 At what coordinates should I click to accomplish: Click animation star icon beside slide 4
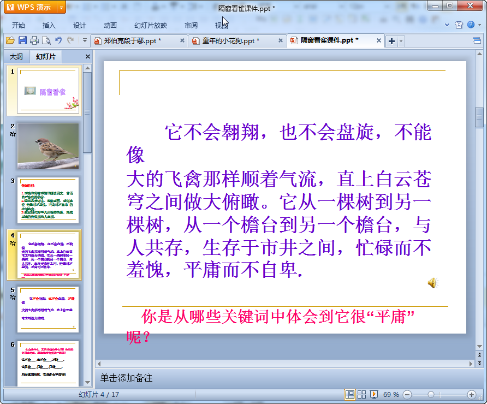click(x=13, y=243)
